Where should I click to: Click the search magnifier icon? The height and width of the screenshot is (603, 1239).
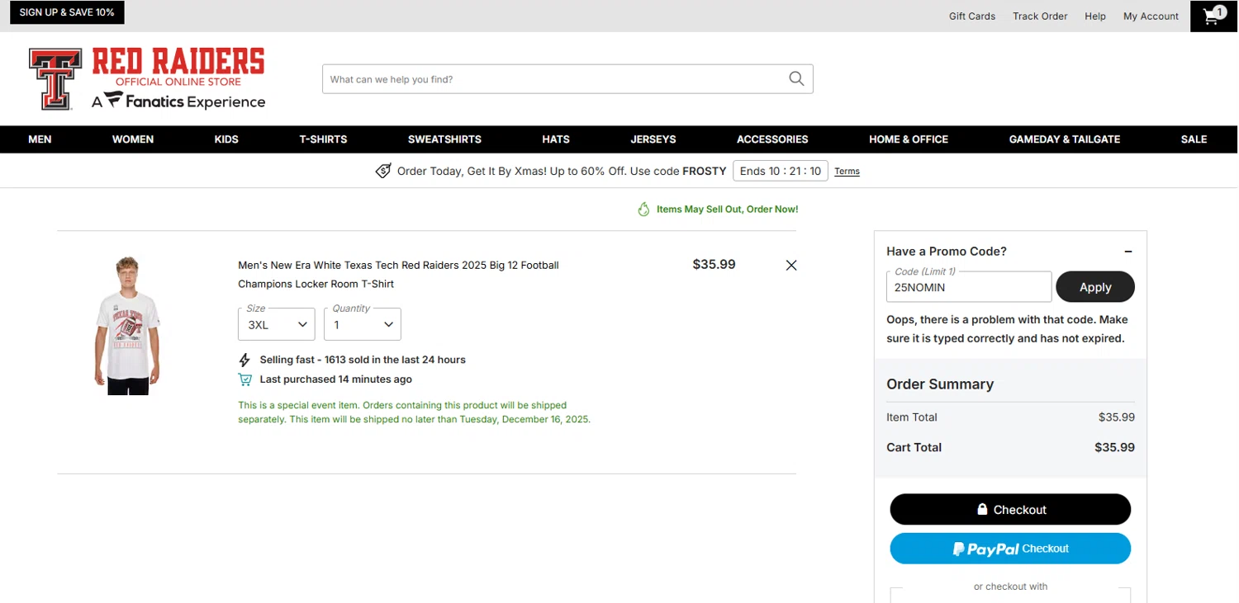(796, 78)
